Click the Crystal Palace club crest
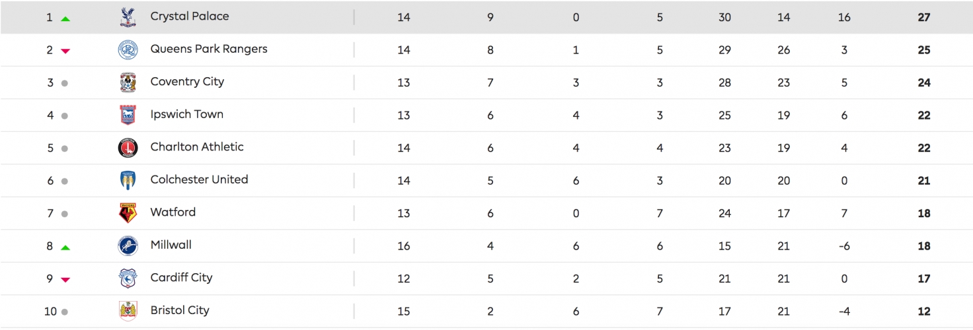This screenshot has width=973, height=330. (x=128, y=17)
